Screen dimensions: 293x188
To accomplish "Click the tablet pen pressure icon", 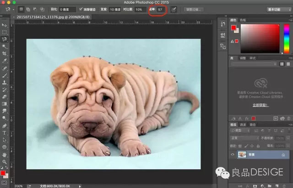I will point(174,9).
